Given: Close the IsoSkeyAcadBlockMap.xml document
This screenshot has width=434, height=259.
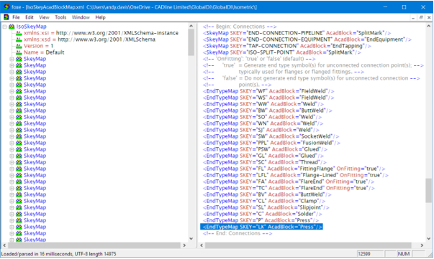Looking at the screenshot, I should (x=429, y=17).
